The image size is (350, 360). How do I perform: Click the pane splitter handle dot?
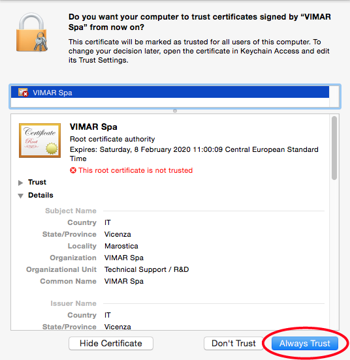click(175, 111)
